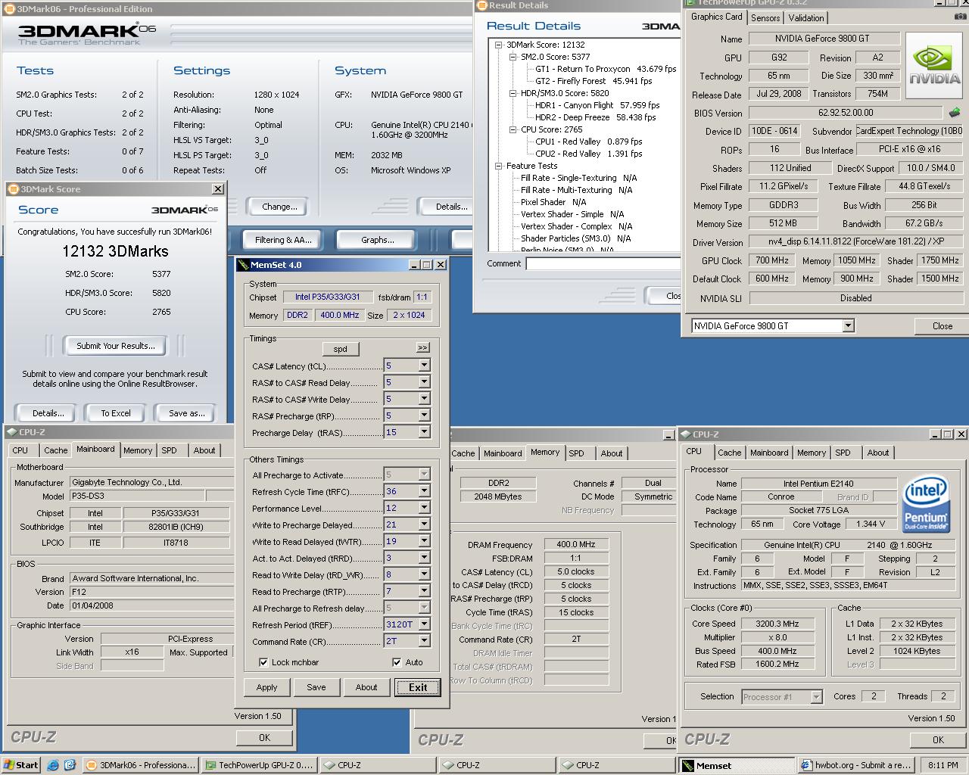Click Exit in MemSet
The width and height of the screenshot is (969, 775).
(x=418, y=687)
